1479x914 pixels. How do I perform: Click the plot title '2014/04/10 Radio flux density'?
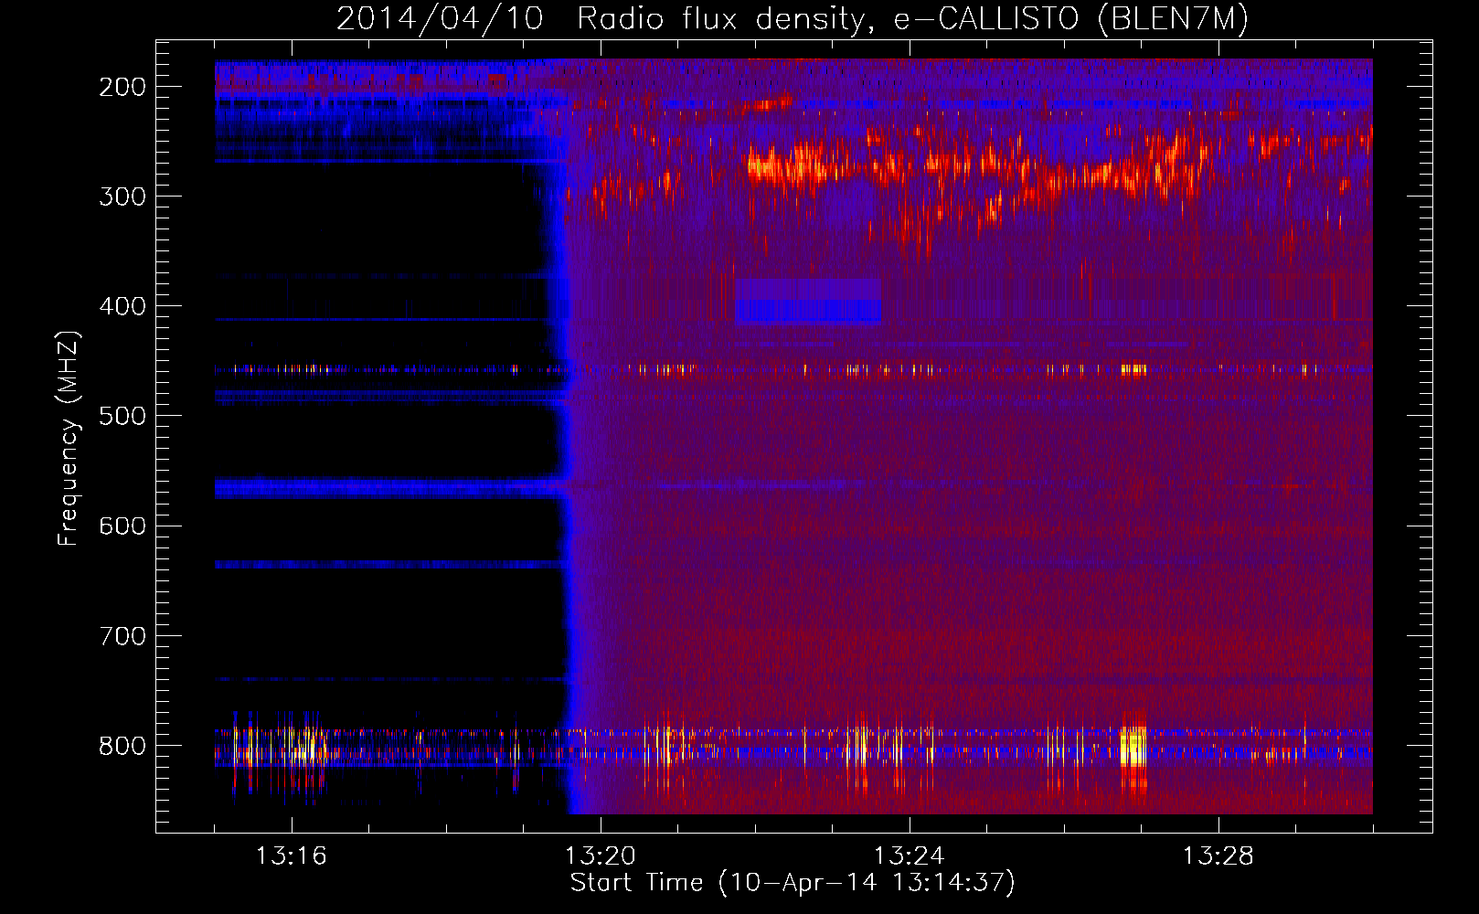(793, 18)
